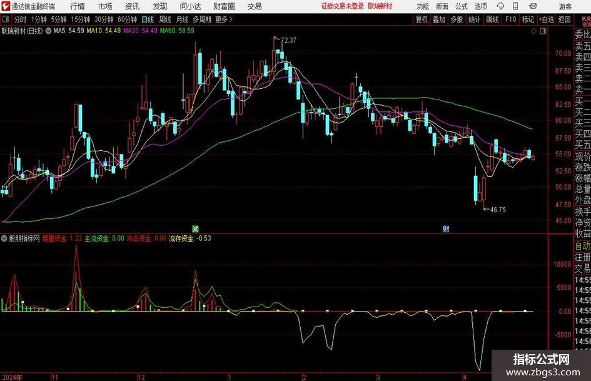The width and height of the screenshot is (591, 381).
Task: Click the diamond icon above the chart
Action: 533,31
